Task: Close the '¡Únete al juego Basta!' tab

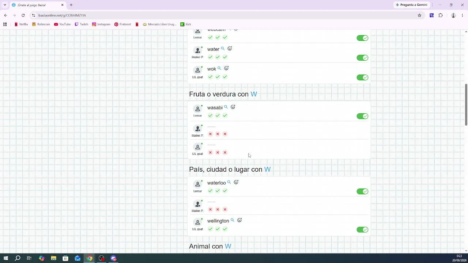Action: click(x=62, y=5)
